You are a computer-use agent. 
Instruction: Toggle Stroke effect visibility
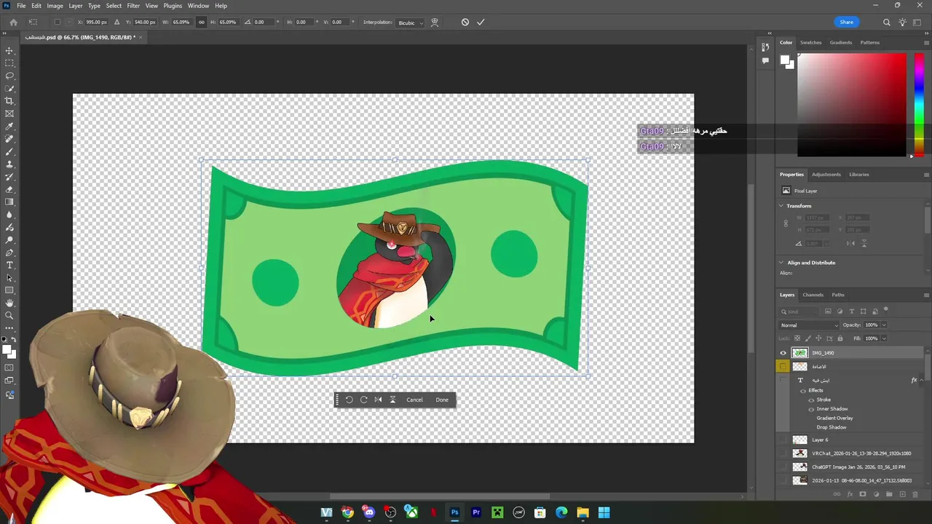[811, 400]
